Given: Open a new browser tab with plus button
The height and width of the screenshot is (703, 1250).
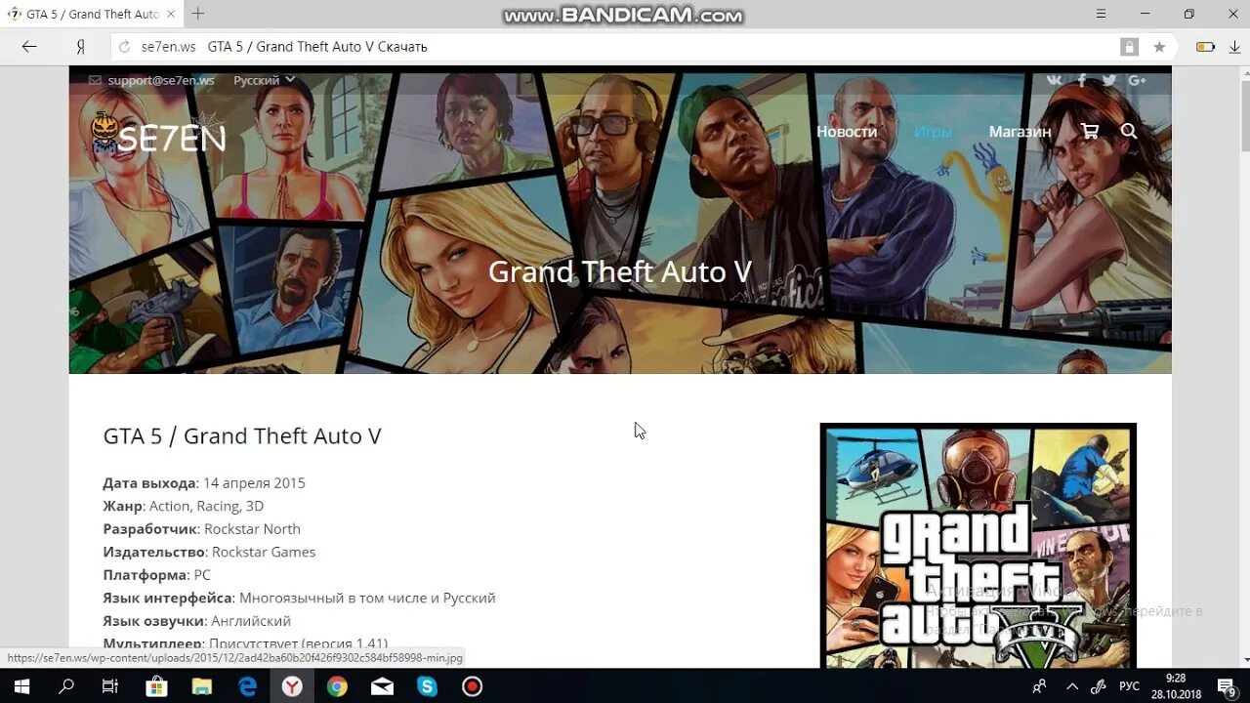Looking at the screenshot, I should click(197, 14).
